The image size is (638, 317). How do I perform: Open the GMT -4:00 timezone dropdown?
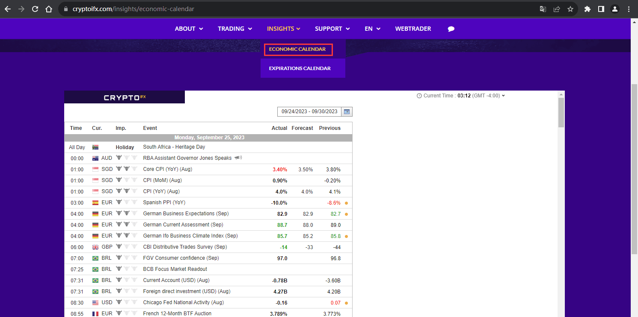pyautogui.click(x=489, y=96)
